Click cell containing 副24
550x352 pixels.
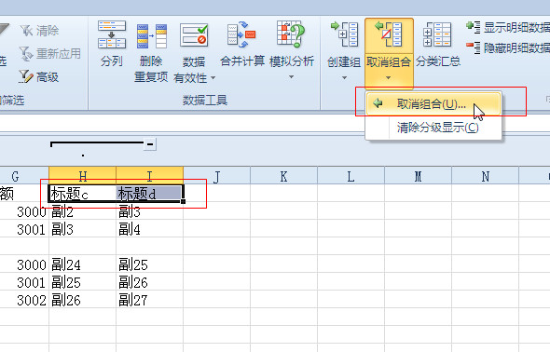pyautogui.click(x=82, y=264)
